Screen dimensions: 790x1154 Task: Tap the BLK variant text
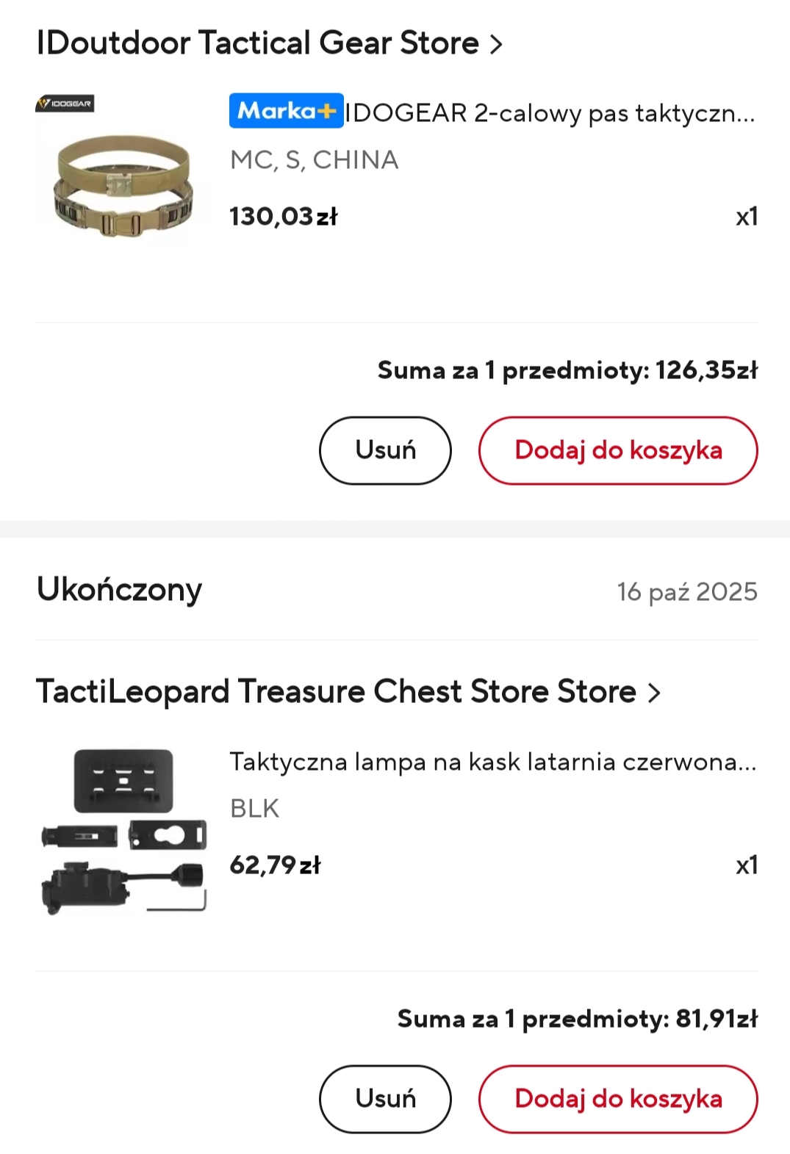254,808
